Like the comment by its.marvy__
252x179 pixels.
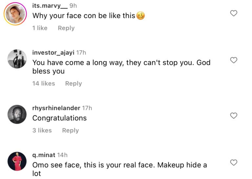pos(233,13)
